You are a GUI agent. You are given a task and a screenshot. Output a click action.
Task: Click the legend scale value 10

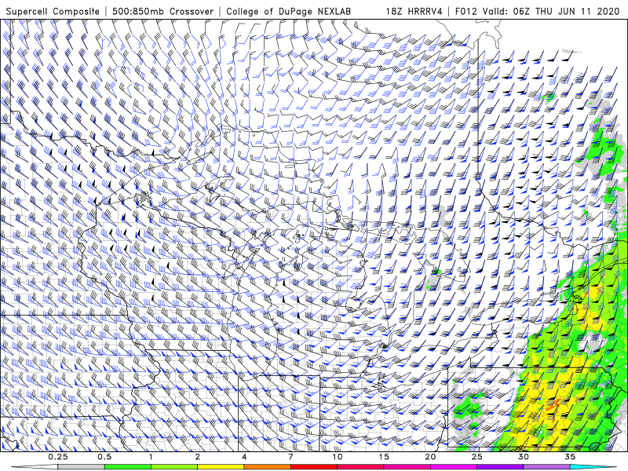(338, 457)
